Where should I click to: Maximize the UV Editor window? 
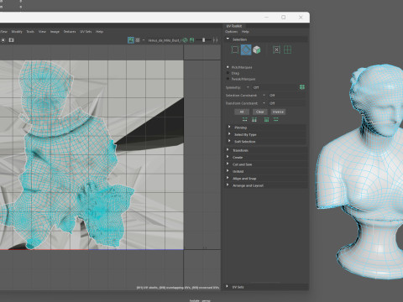click(284, 18)
